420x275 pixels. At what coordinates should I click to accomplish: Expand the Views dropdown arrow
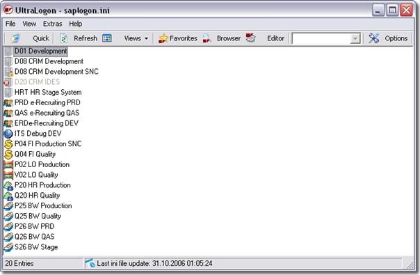146,38
